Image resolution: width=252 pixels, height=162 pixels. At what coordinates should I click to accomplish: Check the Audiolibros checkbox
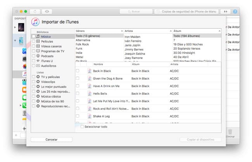(x=34, y=66)
